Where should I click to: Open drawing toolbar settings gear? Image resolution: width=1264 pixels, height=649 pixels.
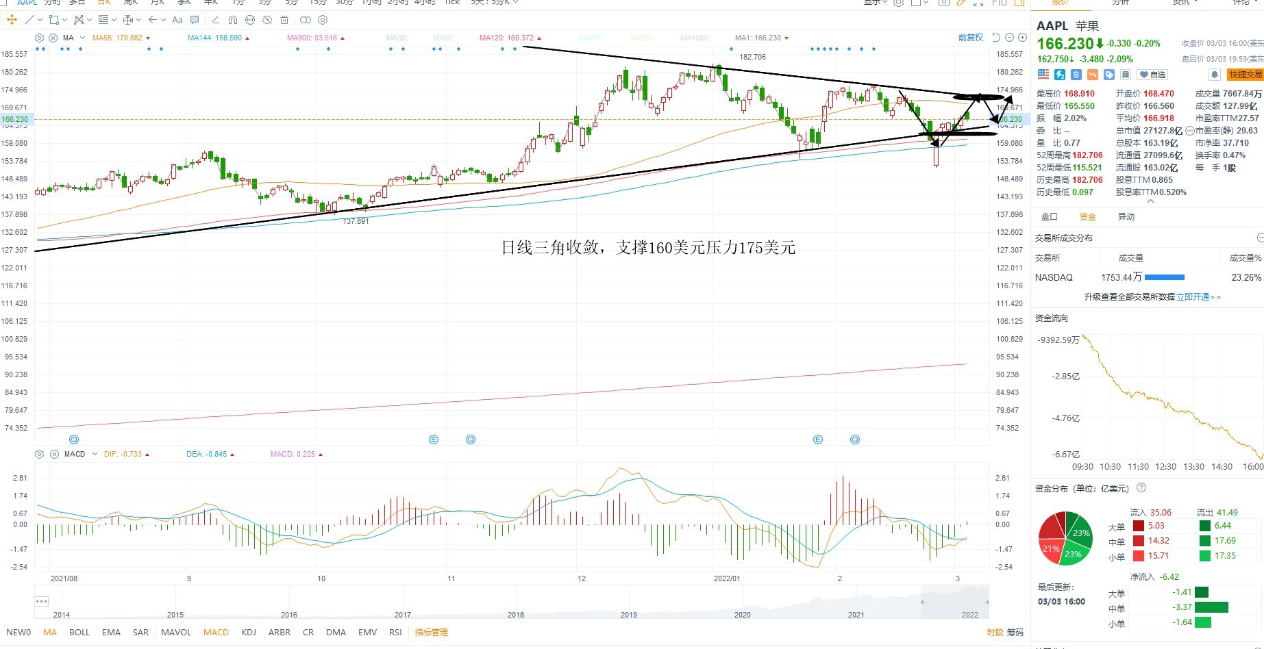click(x=323, y=20)
